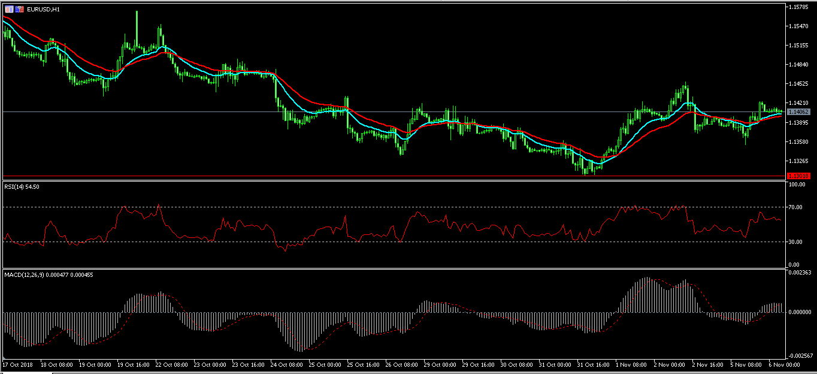Click the EURUSD,H1 chart title
Image resolution: width=817 pixels, height=374 pixels.
43,9
